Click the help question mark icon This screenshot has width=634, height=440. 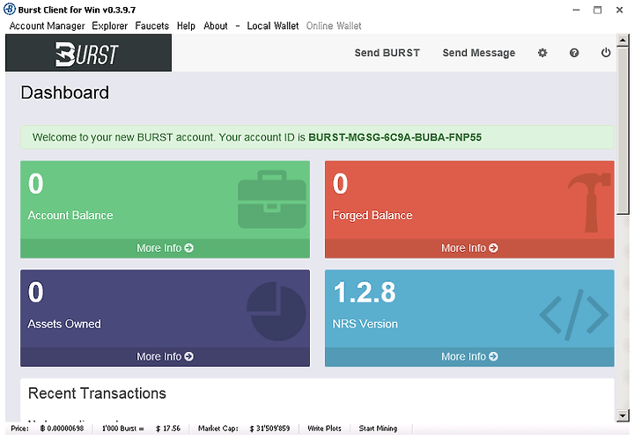coord(574,53)
